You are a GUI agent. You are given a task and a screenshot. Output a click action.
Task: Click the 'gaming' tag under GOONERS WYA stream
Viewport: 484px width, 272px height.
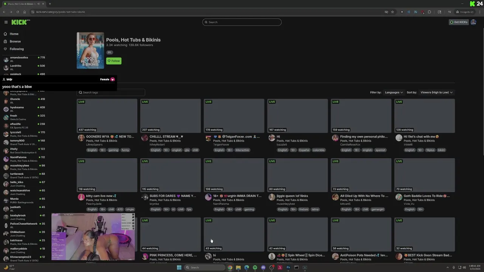coord(113,150)
